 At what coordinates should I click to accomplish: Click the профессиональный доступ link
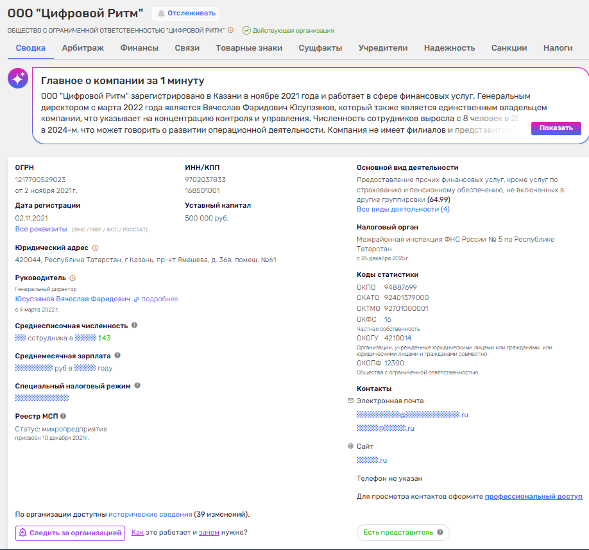pos(533,496)
